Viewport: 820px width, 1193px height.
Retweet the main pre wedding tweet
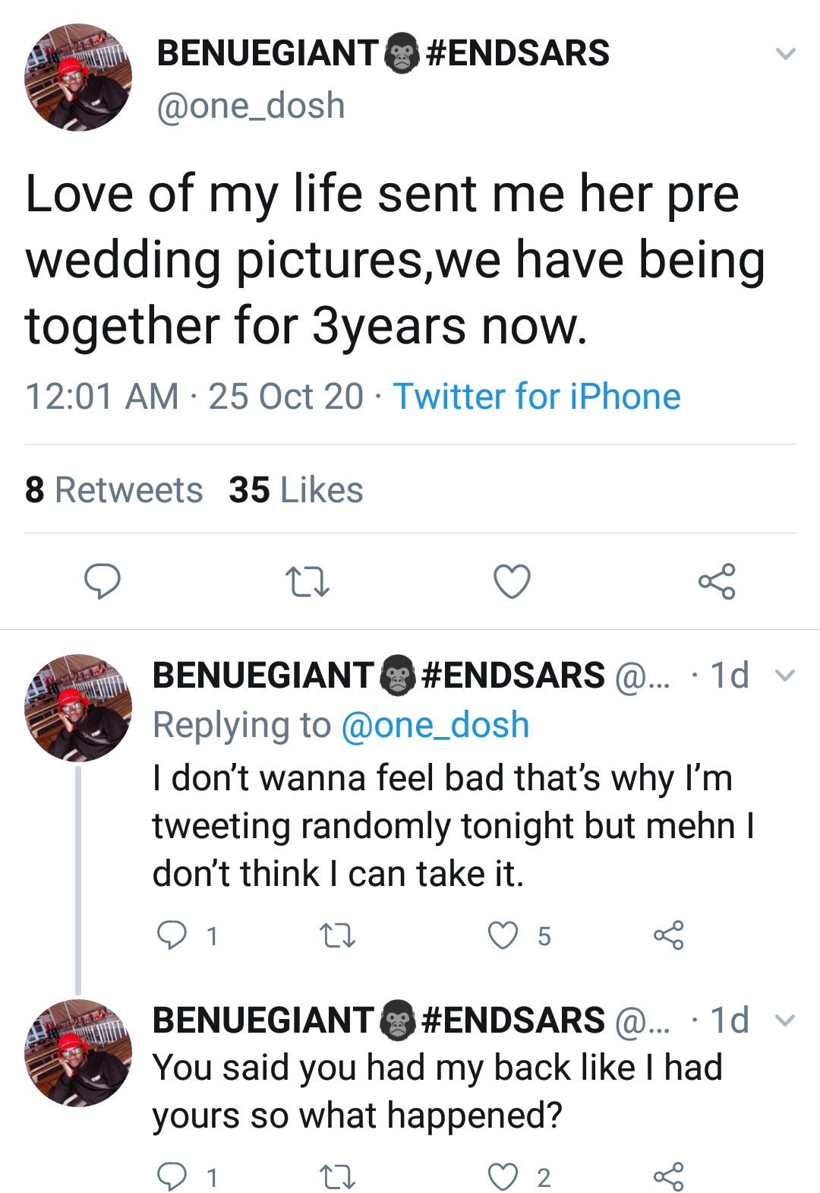point(307,582)
